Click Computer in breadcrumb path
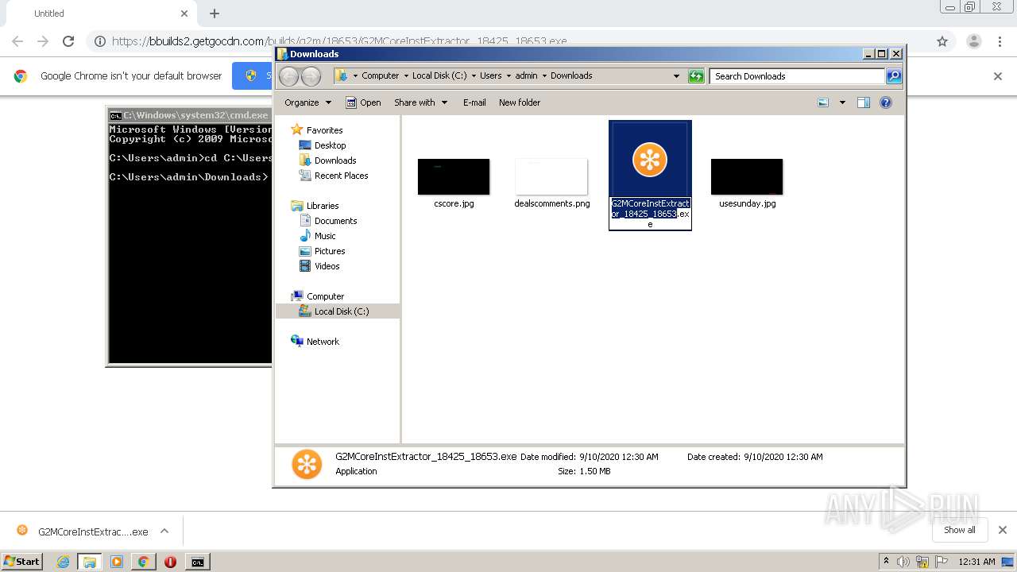The image size is (1017, 572). (x=380, y=75)
